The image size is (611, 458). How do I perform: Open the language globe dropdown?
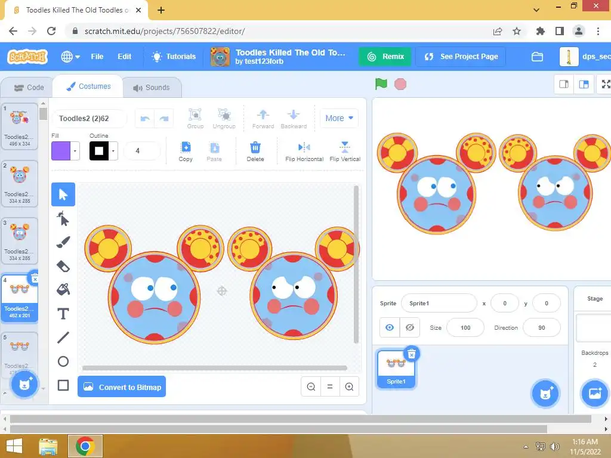(x=70, y=57)
